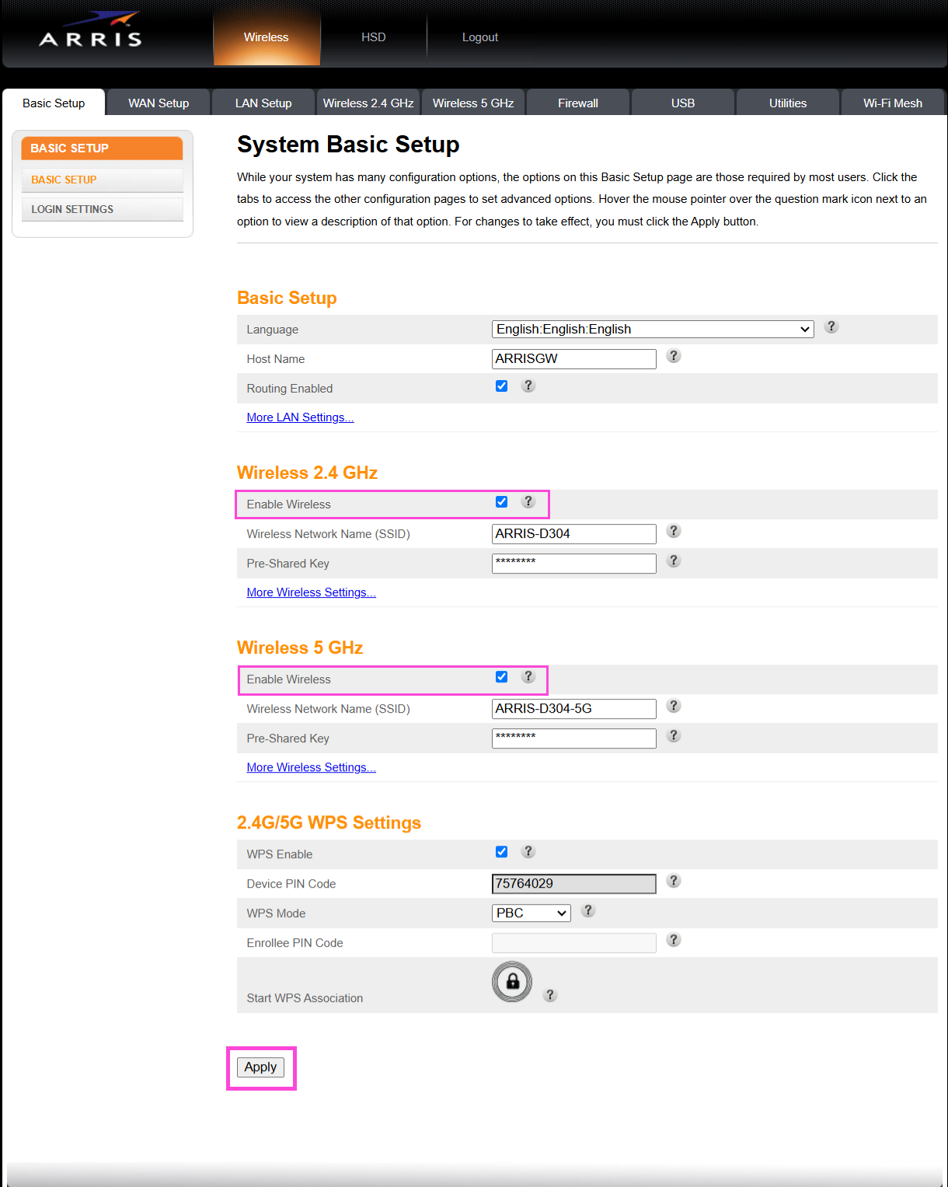
Task: Click the help icon next to WPS Mode
Action: point(588,910)
